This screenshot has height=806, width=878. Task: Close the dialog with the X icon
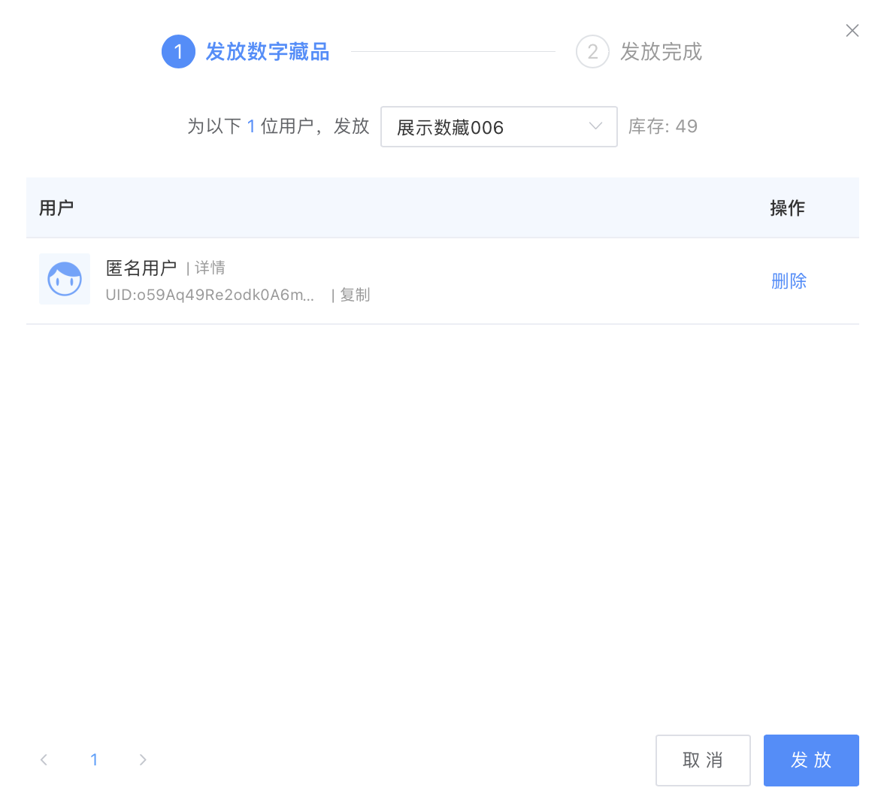click(x=852, y=30)
